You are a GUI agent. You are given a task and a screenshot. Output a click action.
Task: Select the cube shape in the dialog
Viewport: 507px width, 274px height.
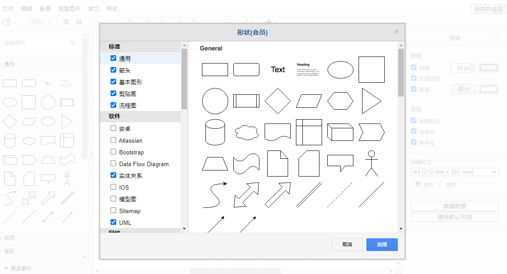340,132
